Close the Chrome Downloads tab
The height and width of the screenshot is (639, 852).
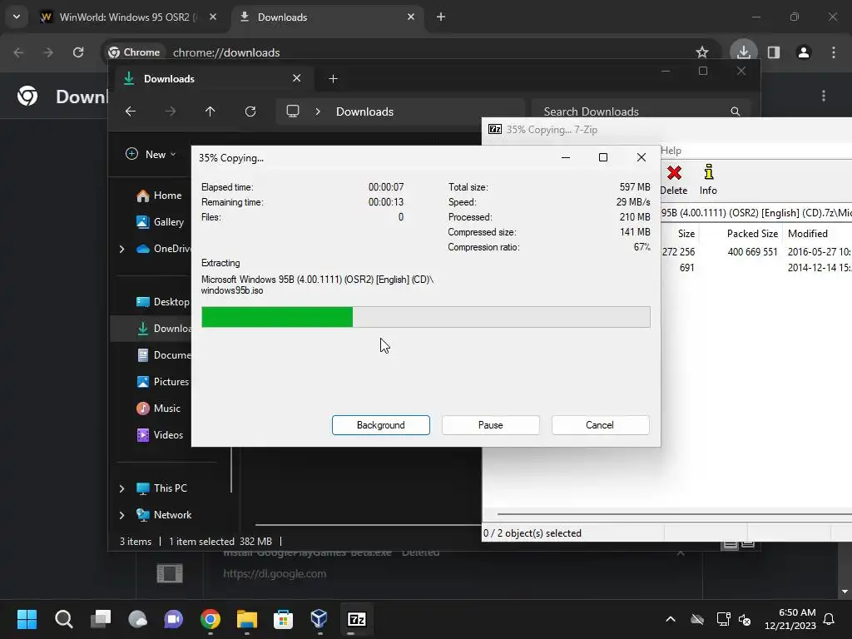pos(411,17)
